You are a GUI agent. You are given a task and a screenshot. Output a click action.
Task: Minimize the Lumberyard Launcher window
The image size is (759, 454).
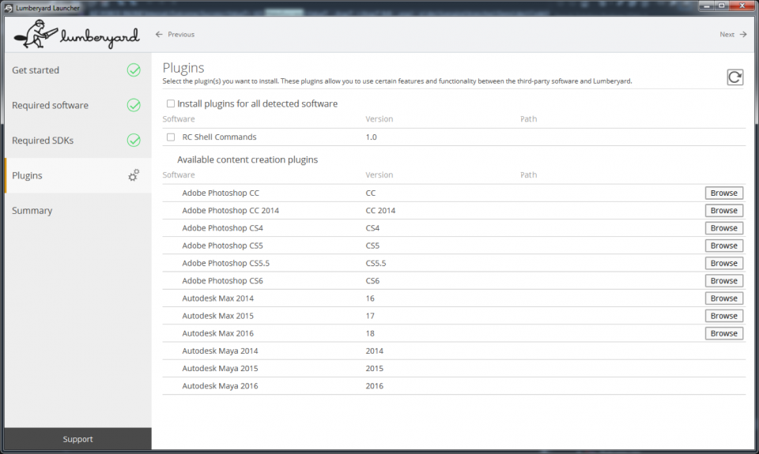click(707, 6)
